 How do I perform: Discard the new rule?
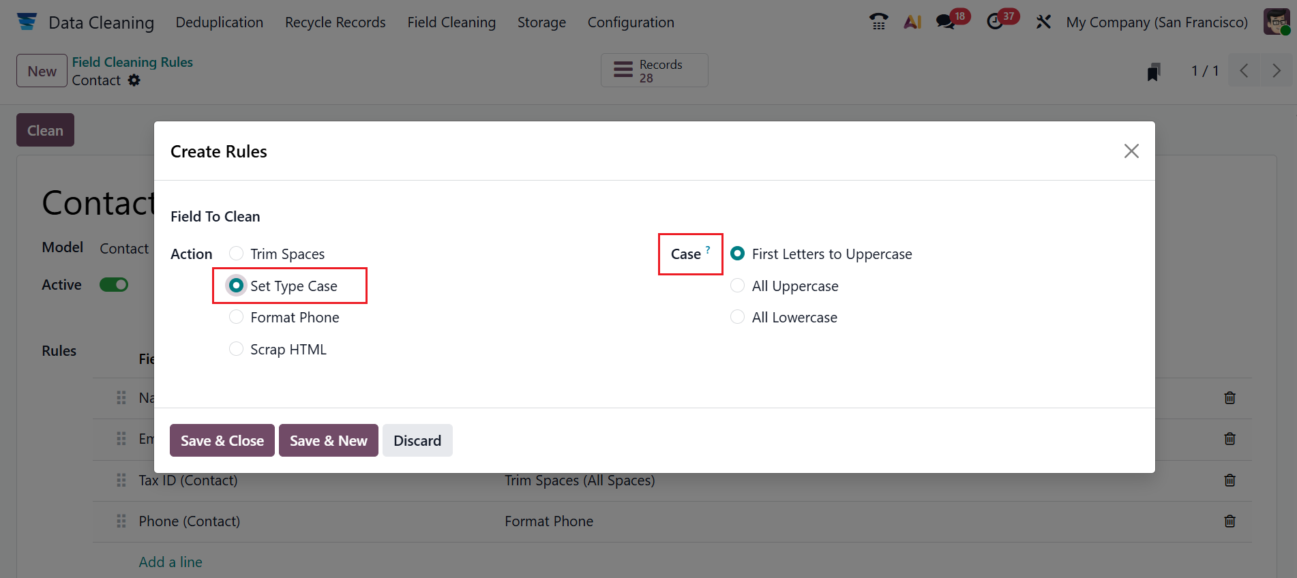pyautogui.click(x=417, y=440)
